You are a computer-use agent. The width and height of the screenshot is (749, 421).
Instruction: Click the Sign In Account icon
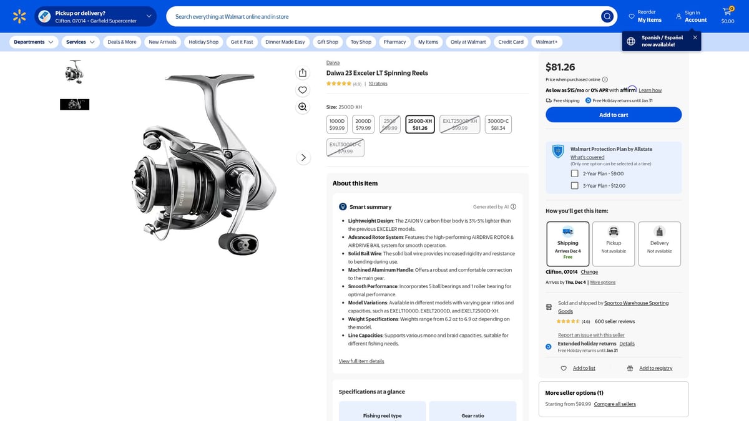point(678,16)
